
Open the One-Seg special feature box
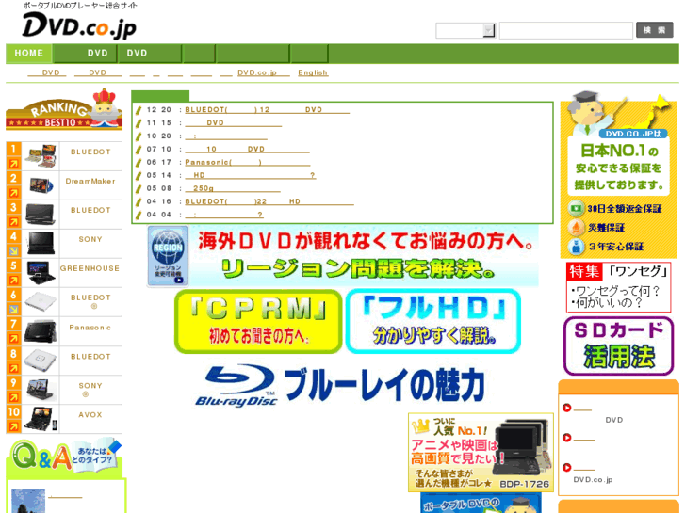[x=619, y=287]
